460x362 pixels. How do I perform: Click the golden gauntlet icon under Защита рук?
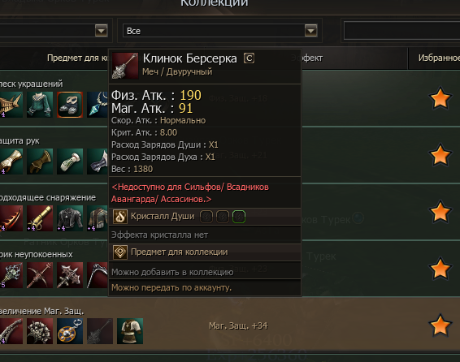pyautogui.click(x=11, y=162)
